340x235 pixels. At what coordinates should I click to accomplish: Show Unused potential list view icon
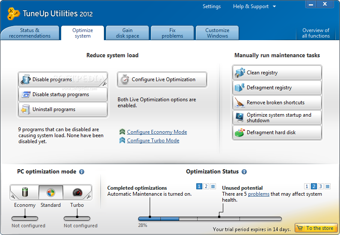328,186
